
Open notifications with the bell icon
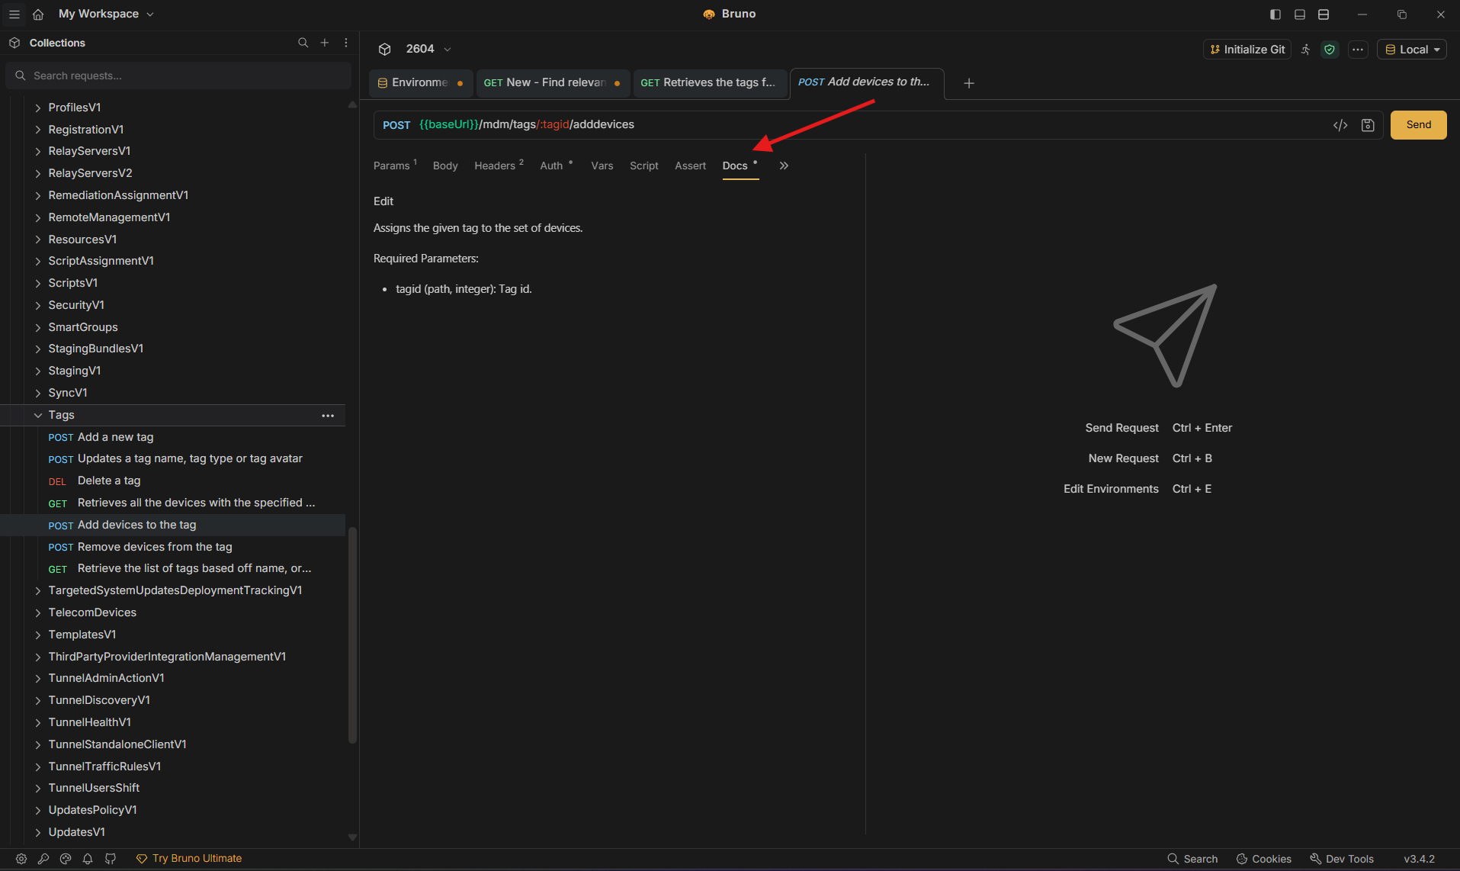click(88, 859)
